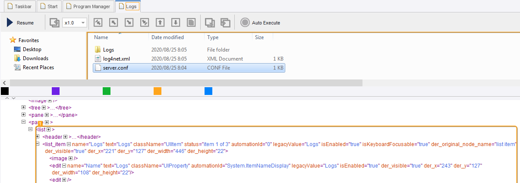Click the single up-left arrow toolbar icon
The image size is (520, 183).
113,23
